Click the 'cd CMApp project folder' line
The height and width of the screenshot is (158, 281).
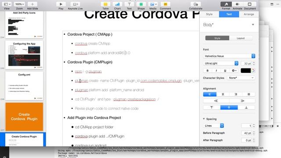94,127
